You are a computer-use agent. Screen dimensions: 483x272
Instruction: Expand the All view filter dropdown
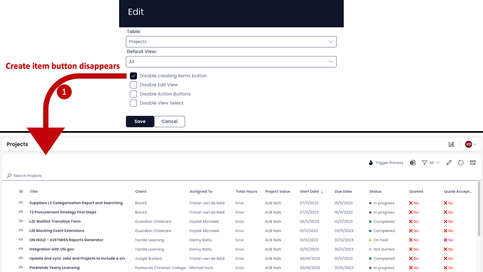tap(434, 163)
